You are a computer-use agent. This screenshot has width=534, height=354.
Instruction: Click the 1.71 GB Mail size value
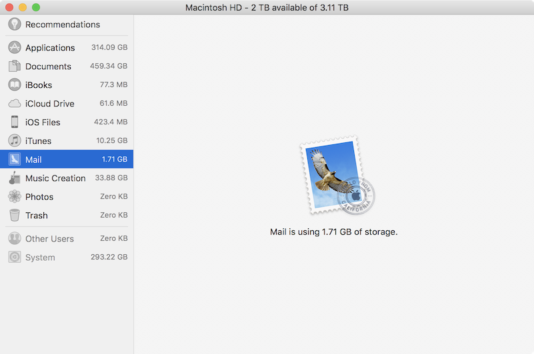(x=115, y=159)
